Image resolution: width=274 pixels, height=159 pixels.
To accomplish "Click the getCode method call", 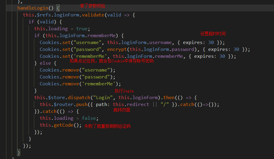I will pyautogui.click(x=63, y=125).
